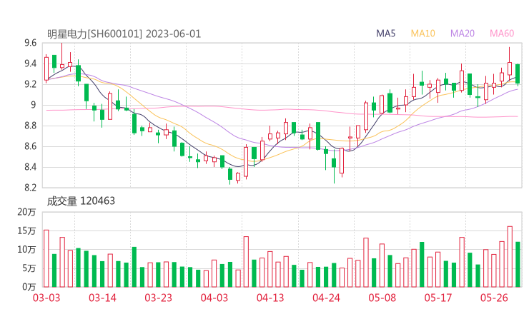Image resolution: width=529 pixels, height=314 pixels.
Task: Click the 15万 volume axis label
Action: click(26, 231)
